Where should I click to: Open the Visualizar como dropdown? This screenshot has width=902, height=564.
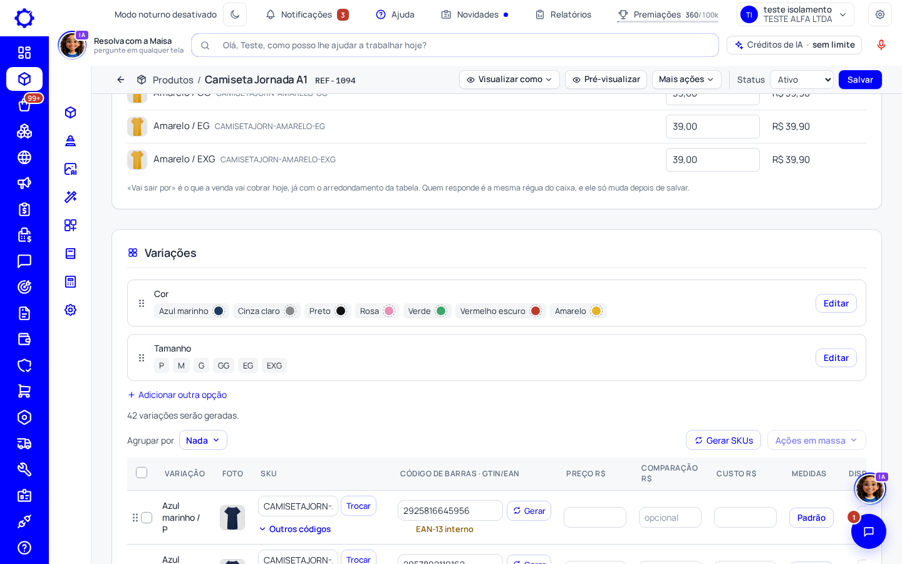tap(509, 80)
